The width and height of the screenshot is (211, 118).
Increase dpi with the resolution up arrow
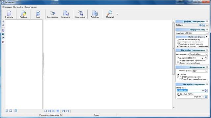pos(202,57)
